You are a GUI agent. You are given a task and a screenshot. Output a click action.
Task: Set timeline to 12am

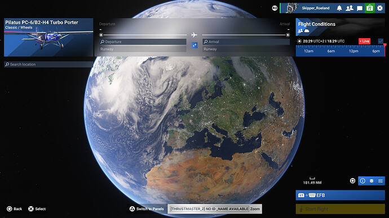pyautogui.click(x=308, y=51)
